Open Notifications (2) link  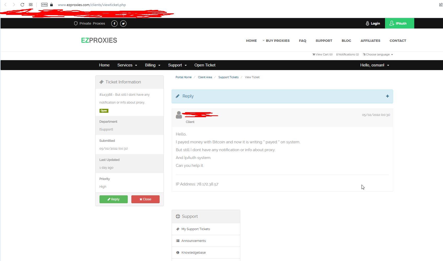(347, 54)
